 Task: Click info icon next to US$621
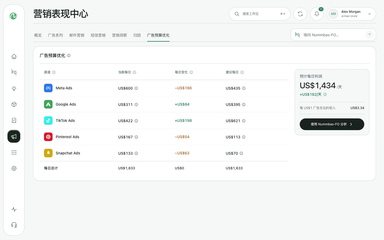tap(244, 121)
